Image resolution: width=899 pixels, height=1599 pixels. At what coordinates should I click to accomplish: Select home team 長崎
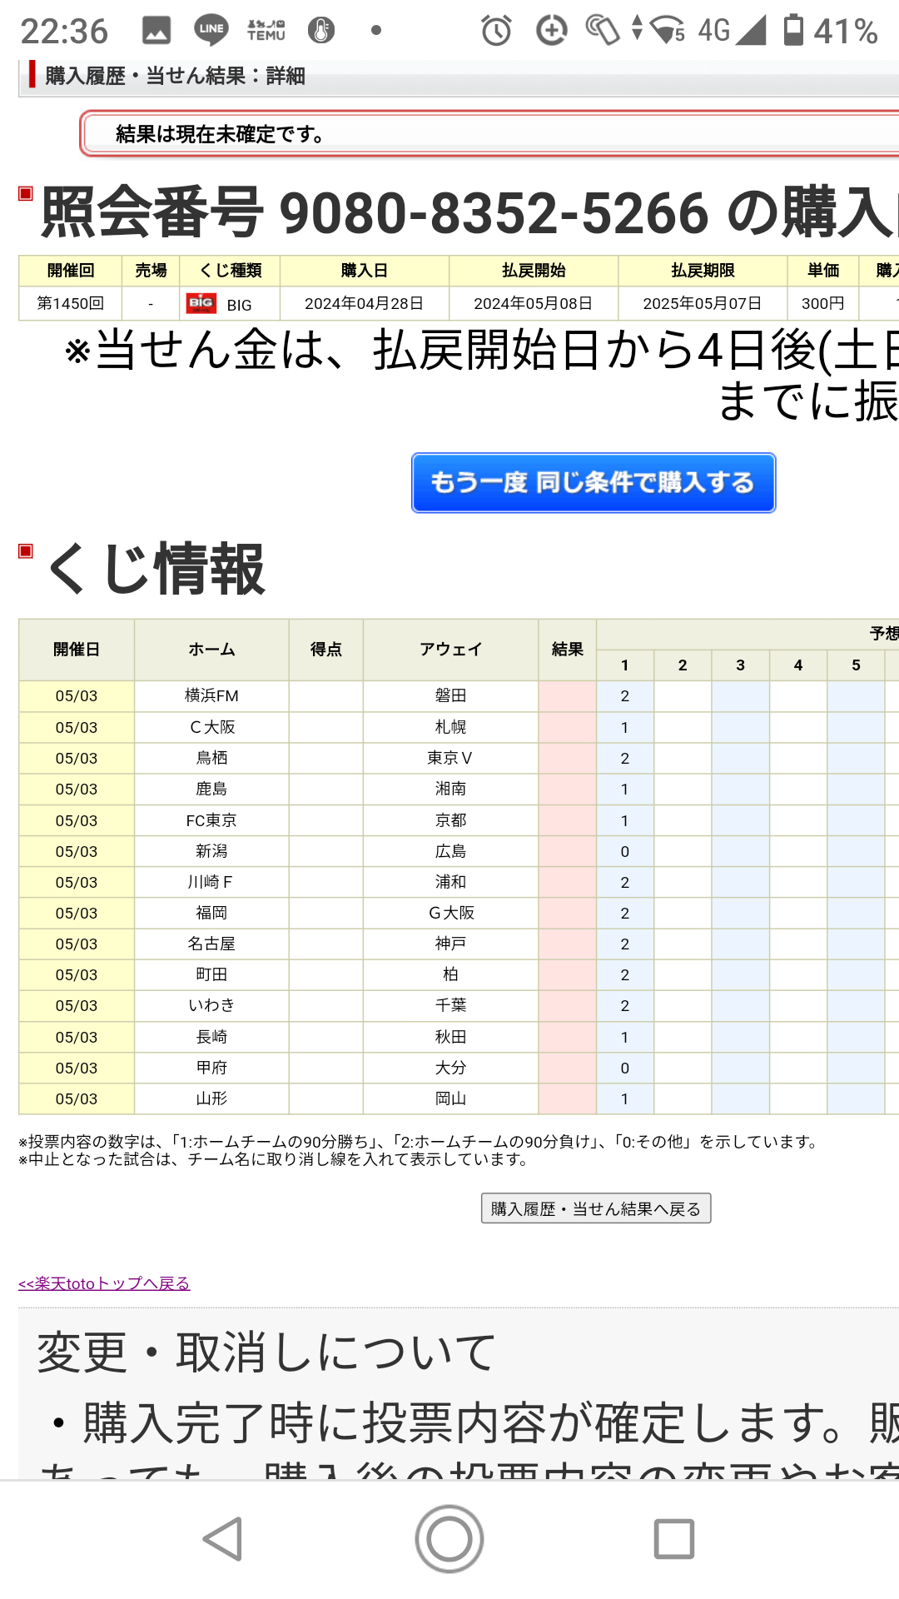(211, 1037)
